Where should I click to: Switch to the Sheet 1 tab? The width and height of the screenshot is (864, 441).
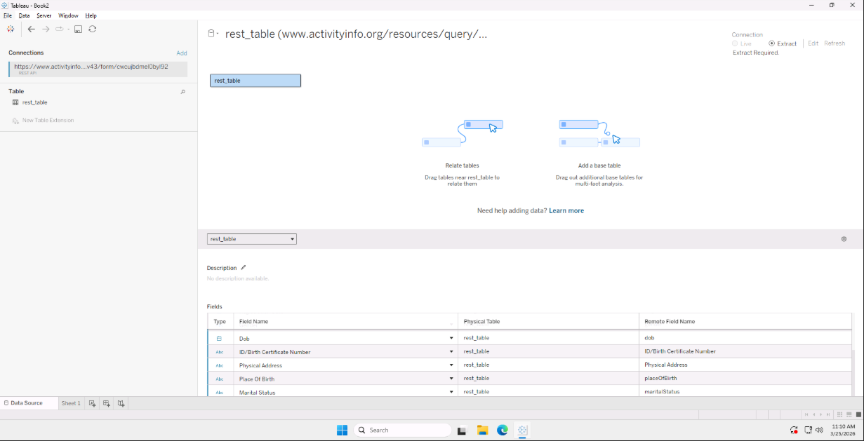point(70,403)
